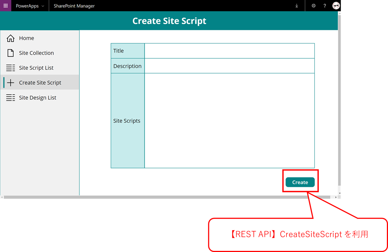Click the Create Site Script page heading
Viewport: 388px width, 252px height.
coord(169,21)
